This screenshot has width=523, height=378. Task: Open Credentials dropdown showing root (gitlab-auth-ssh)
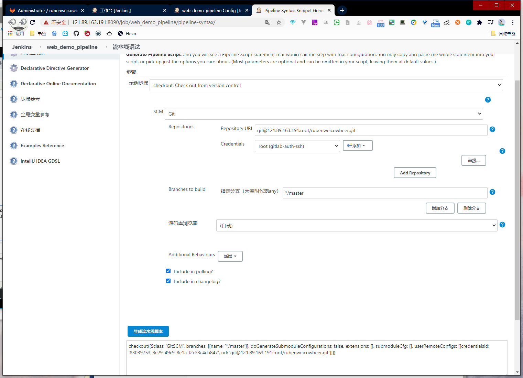click(297, 146)
